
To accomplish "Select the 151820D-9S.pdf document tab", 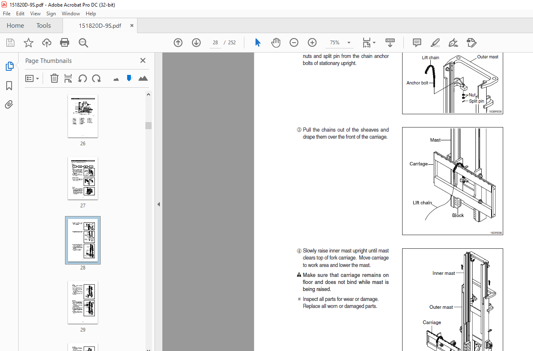I will click(100, 26).
